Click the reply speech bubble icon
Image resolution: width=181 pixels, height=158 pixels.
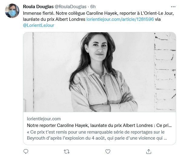pos(26,152)
